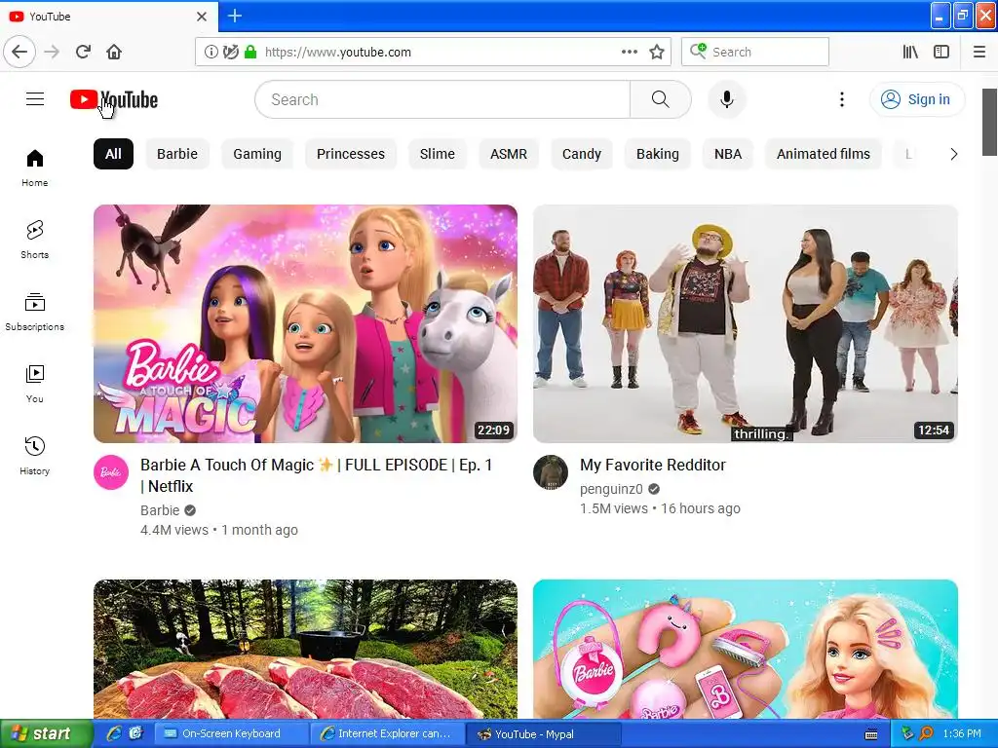This screenshot has width=998, height=748.
Task: Switch to Internet Explorer taskbar item
Action: click(386, 734)
